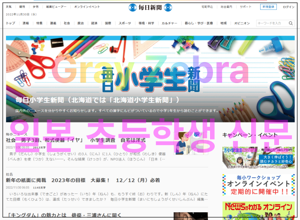Click the 2013文字 character count label

point(39,148)
